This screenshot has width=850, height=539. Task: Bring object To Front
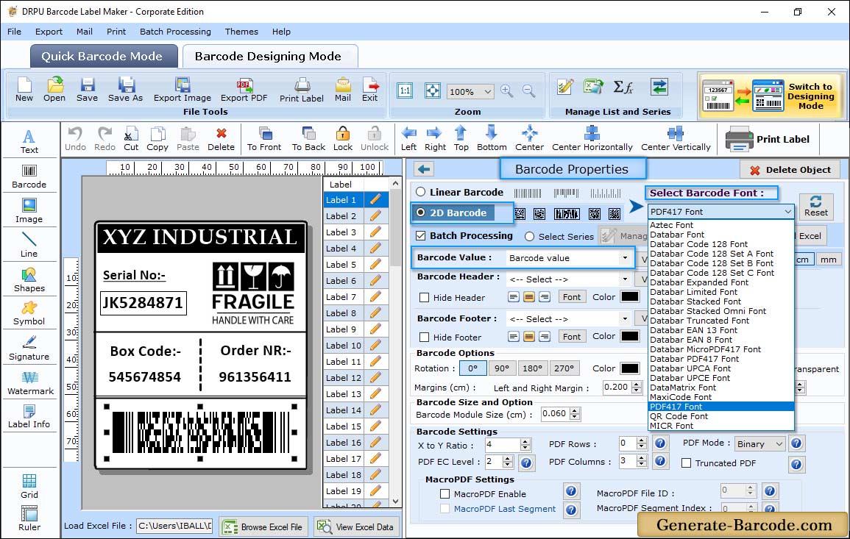click(264, 139)
